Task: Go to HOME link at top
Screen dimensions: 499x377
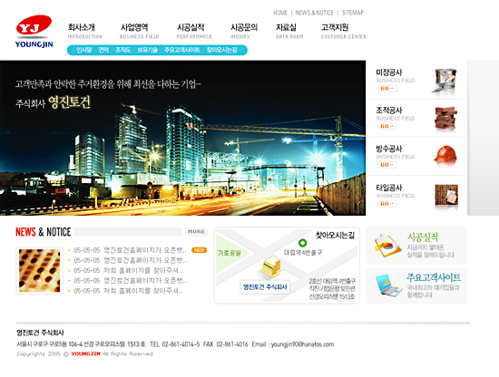Action: 280,13
